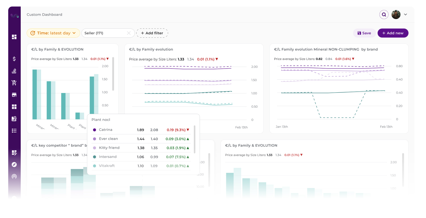Expand the user account chevron
426x218 pixels.
click(406, 14)
